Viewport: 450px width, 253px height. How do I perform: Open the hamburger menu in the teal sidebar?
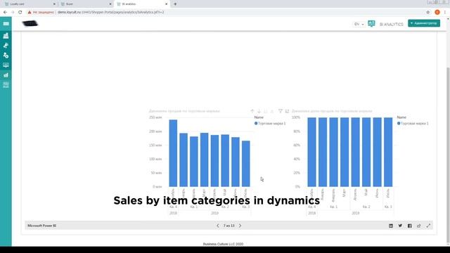tap(6, 24)
